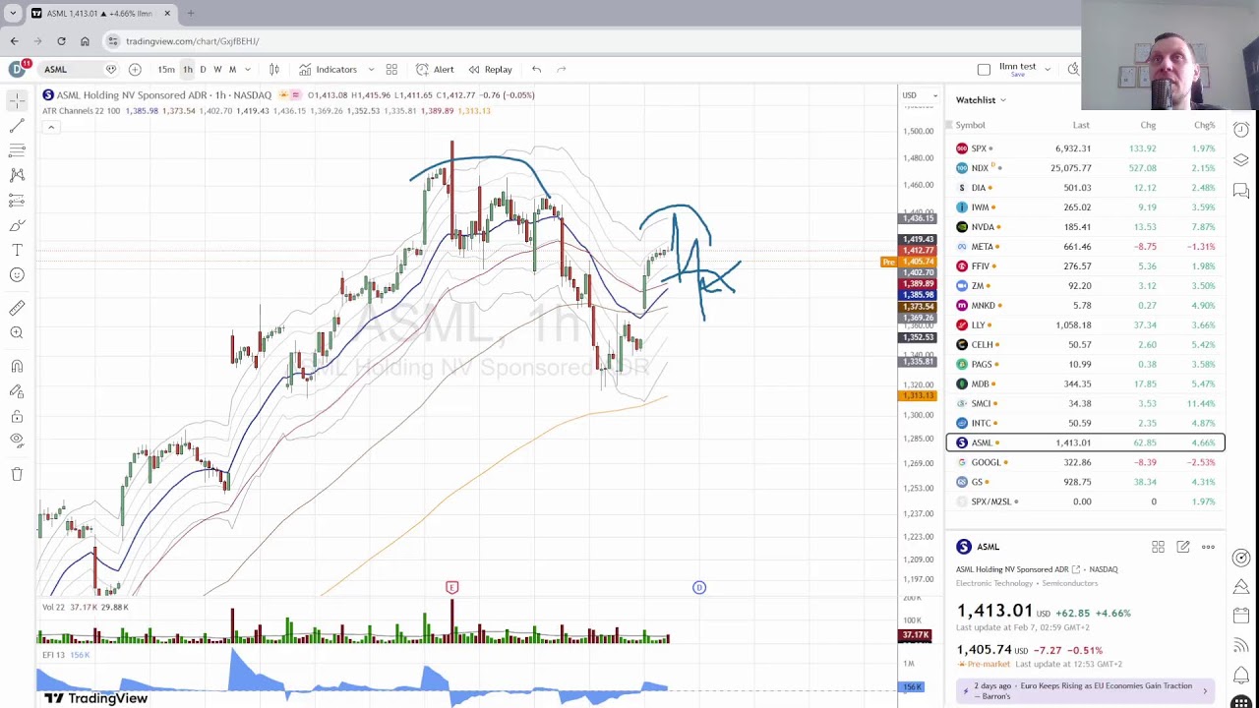Open the Fibonacci and Gann tools
The image size is (1259, 708).
point(17,150)
